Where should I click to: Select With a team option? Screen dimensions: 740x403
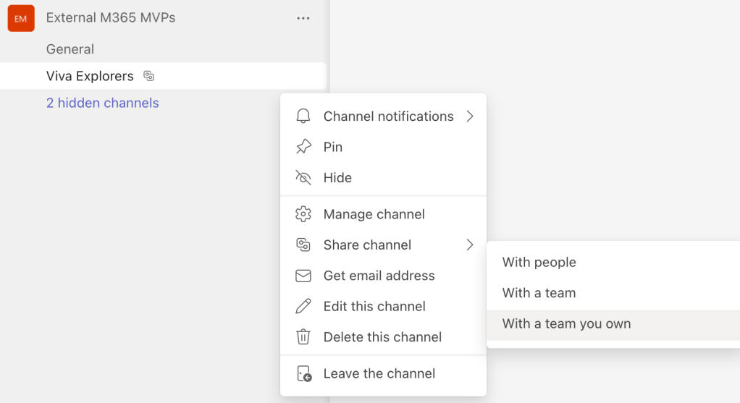[x=539, y=293]
